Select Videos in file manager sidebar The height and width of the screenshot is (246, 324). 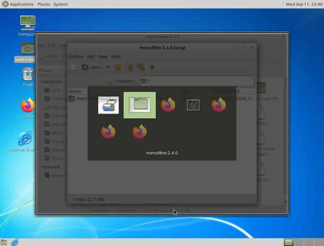55,150
